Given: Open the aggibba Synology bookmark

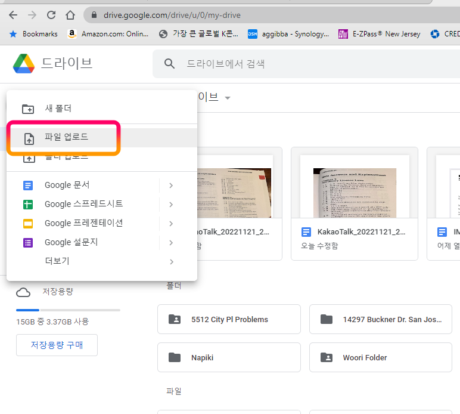Looking at the screenshot, I should point(288,34).
